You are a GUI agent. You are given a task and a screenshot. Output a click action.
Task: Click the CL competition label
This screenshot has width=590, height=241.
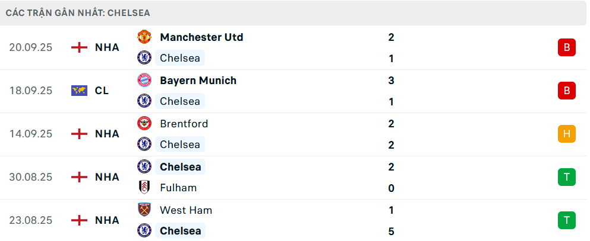[x=102, y=91]
